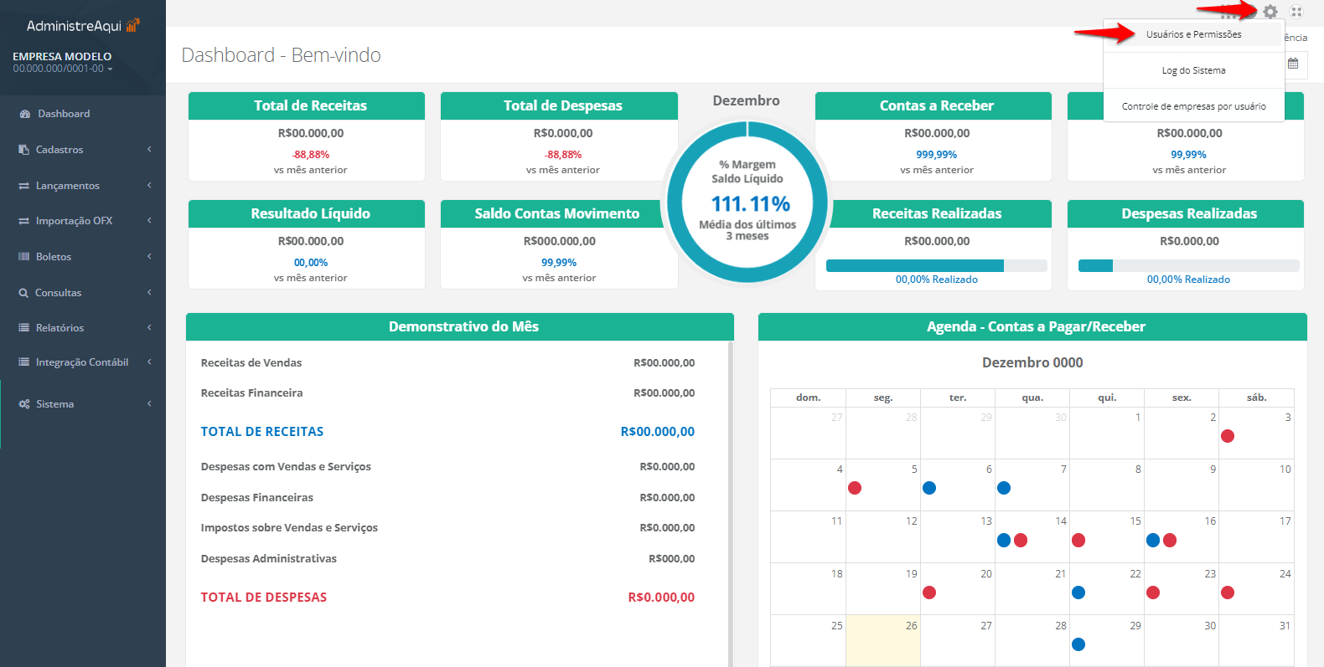Image resolution: width=1324 pixels, height=667 pixels.
Task: Open Controle de empresas por usuário
Action: (1193, 106)
